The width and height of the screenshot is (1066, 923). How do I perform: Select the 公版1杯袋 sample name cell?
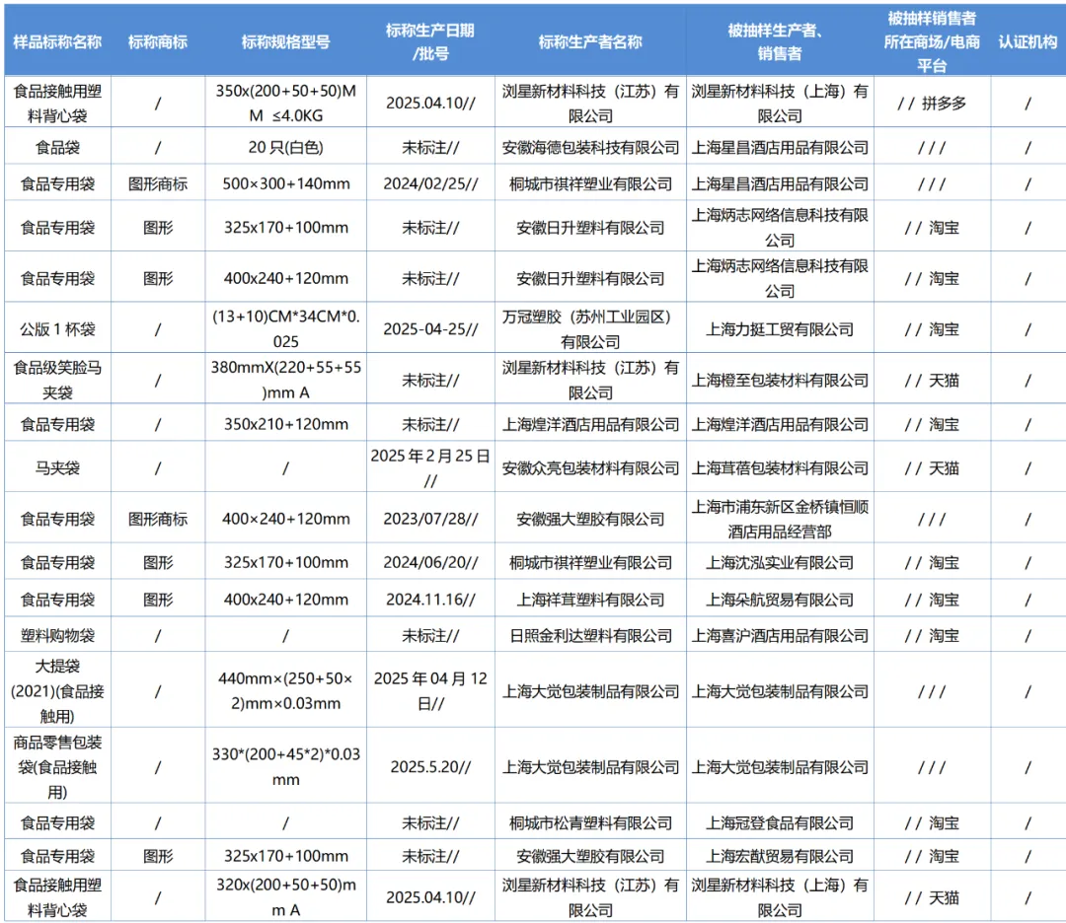57,329
